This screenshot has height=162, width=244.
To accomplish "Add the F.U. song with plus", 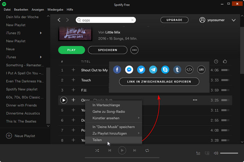I will tap(73, 90).
